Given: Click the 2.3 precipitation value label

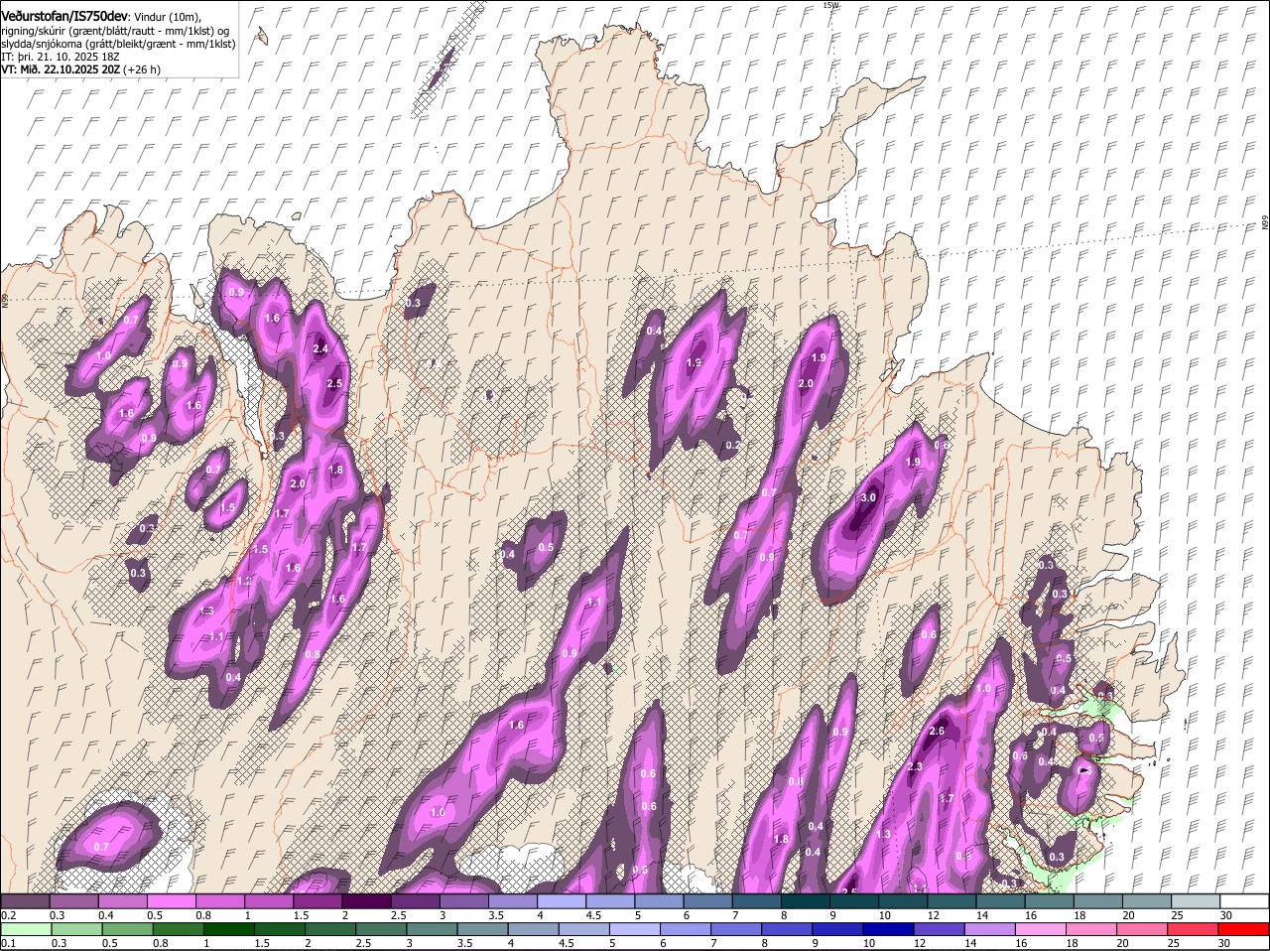Looking at the screenshot, I should pos(915,766).
